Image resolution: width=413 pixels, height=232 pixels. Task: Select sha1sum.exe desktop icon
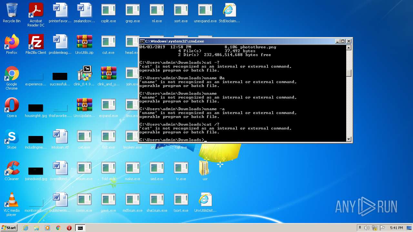tap(157, 202)
